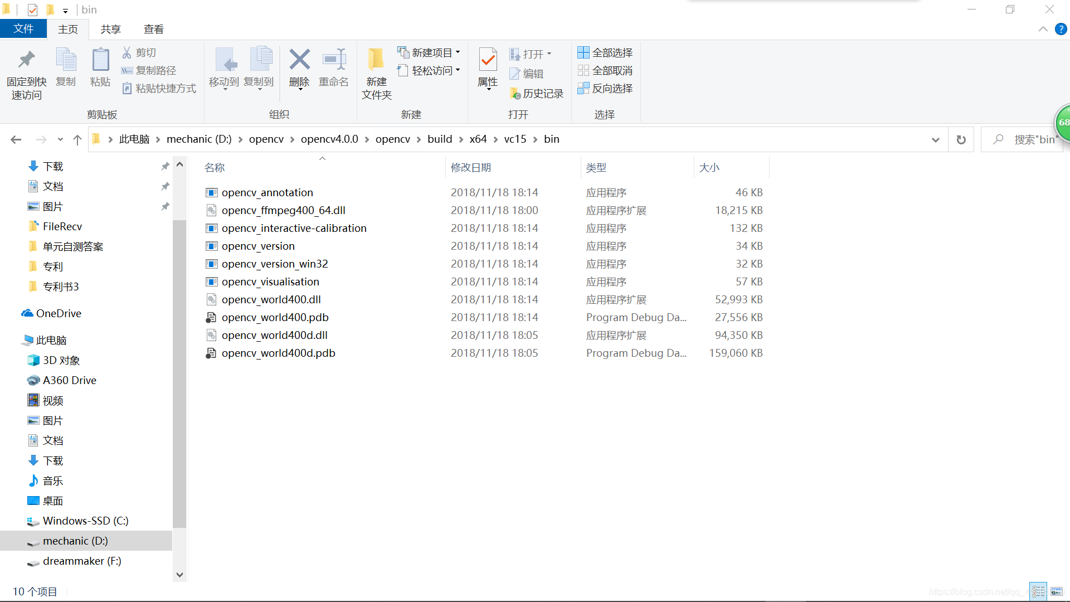Switch to large icons view in status bar

point(1057,592)
